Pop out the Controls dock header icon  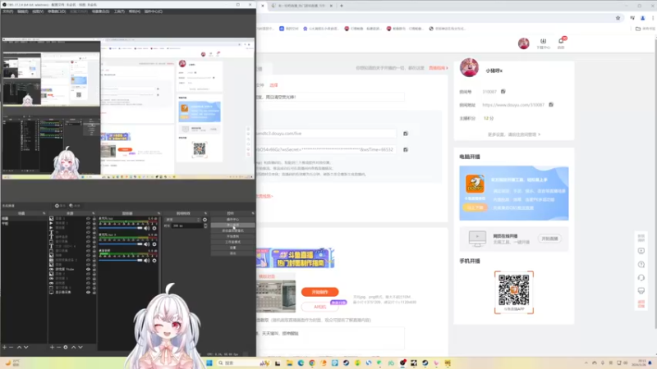[x=253, y=213]
